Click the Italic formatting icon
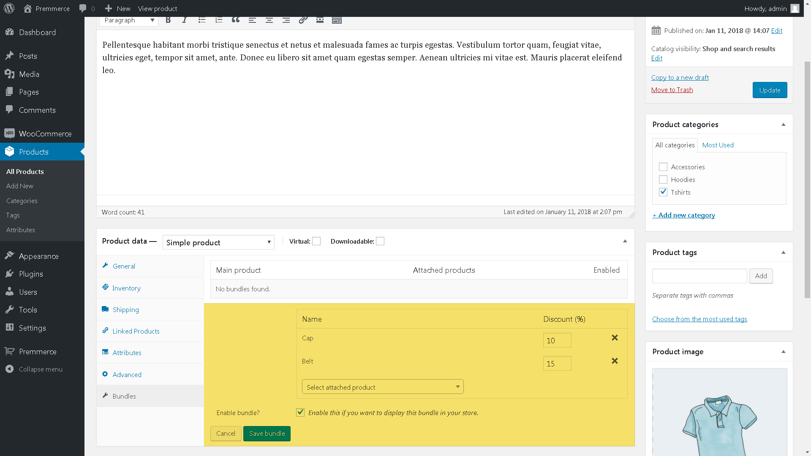The height and width of the screenshot is (456, 811). [185, 20]
